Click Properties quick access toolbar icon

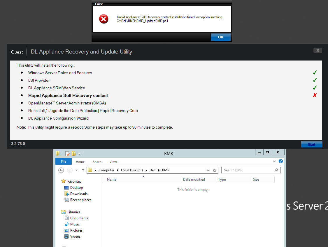[67, 154]
